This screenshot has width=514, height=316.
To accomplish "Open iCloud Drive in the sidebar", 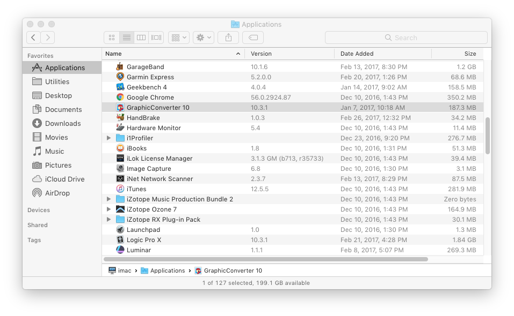I will 62,179.
